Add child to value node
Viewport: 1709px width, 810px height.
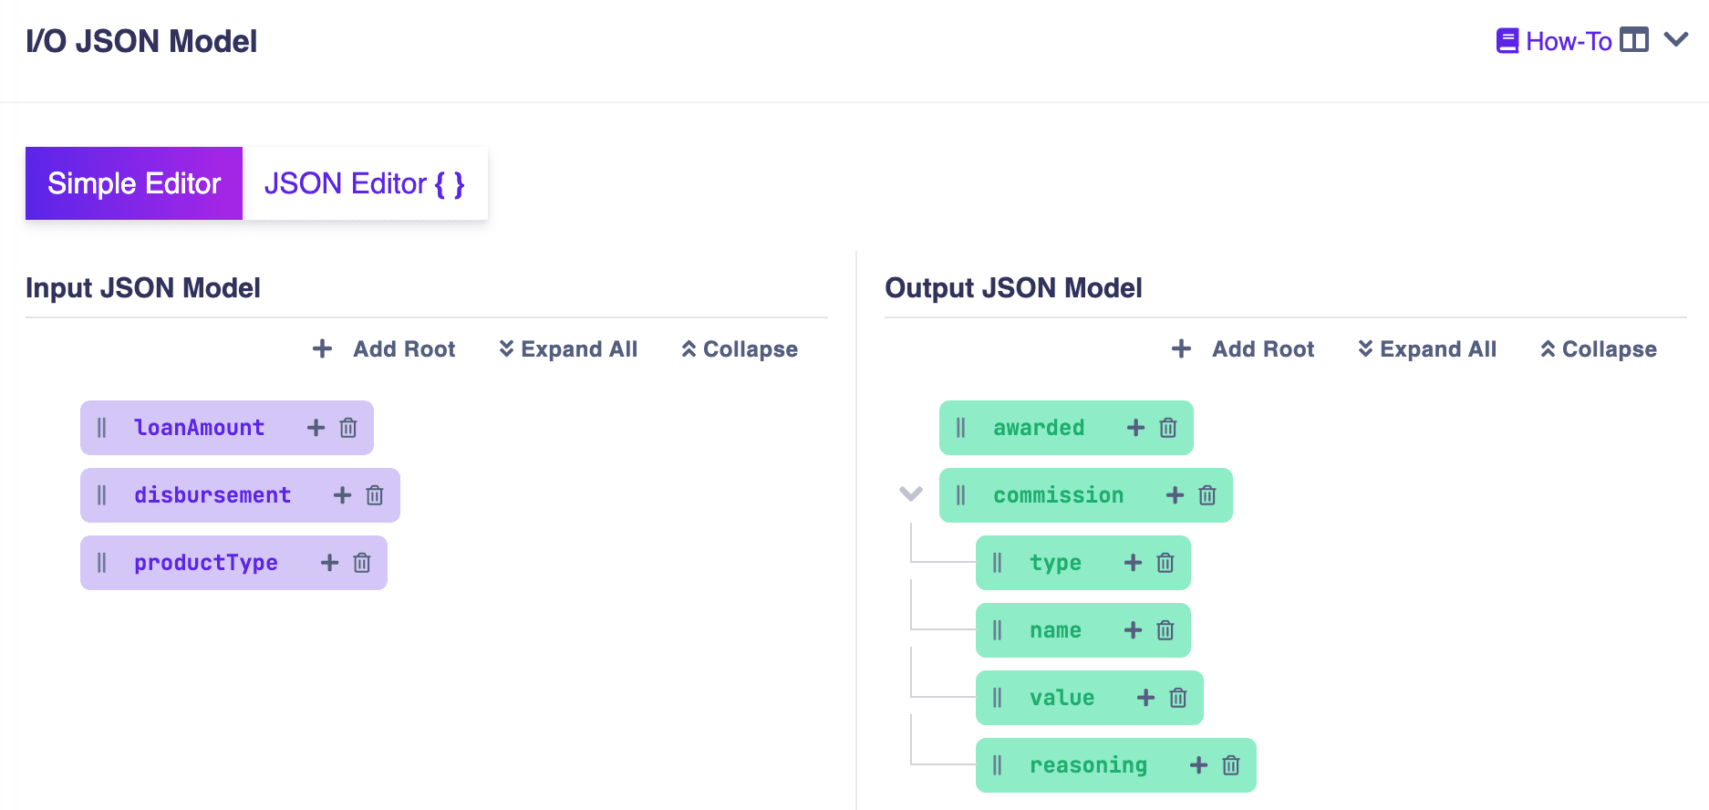(x=1146, y=698)
